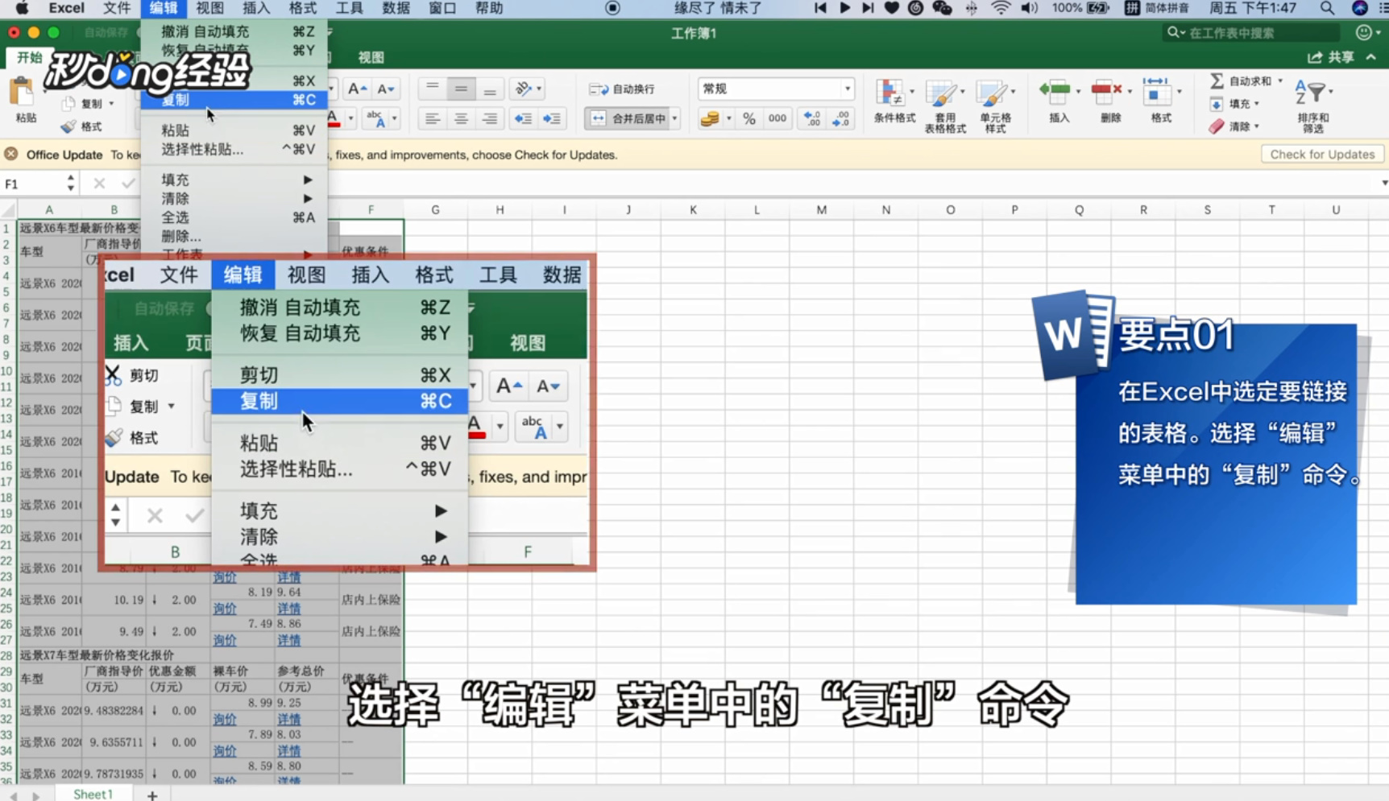The height and width of the screenshot is (801, 1389).
Task: Expand the 填充 ribbon dropdown
Action: [x=1256, y=104]
